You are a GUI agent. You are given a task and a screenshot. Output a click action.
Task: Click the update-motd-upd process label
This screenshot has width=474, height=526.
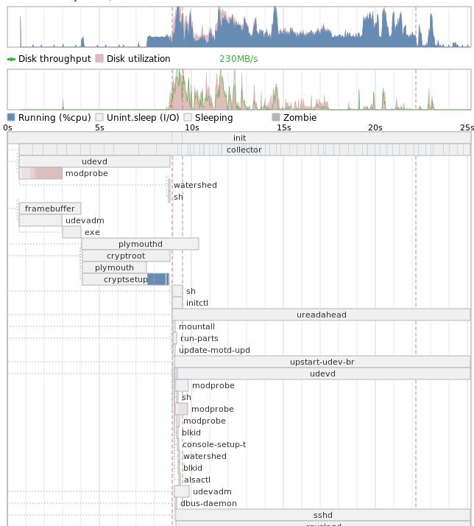[214, 351]
